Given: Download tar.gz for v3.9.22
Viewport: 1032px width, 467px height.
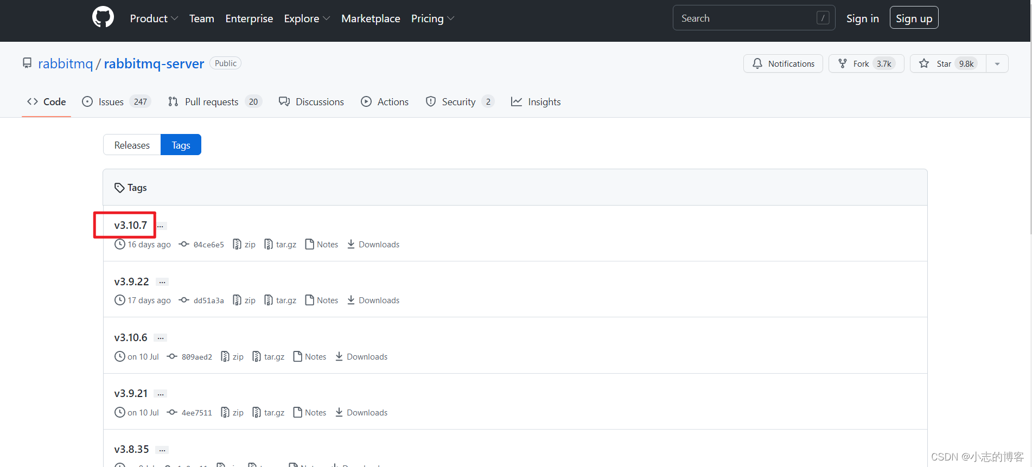Looking at the screenshot, I should [281, 300].
